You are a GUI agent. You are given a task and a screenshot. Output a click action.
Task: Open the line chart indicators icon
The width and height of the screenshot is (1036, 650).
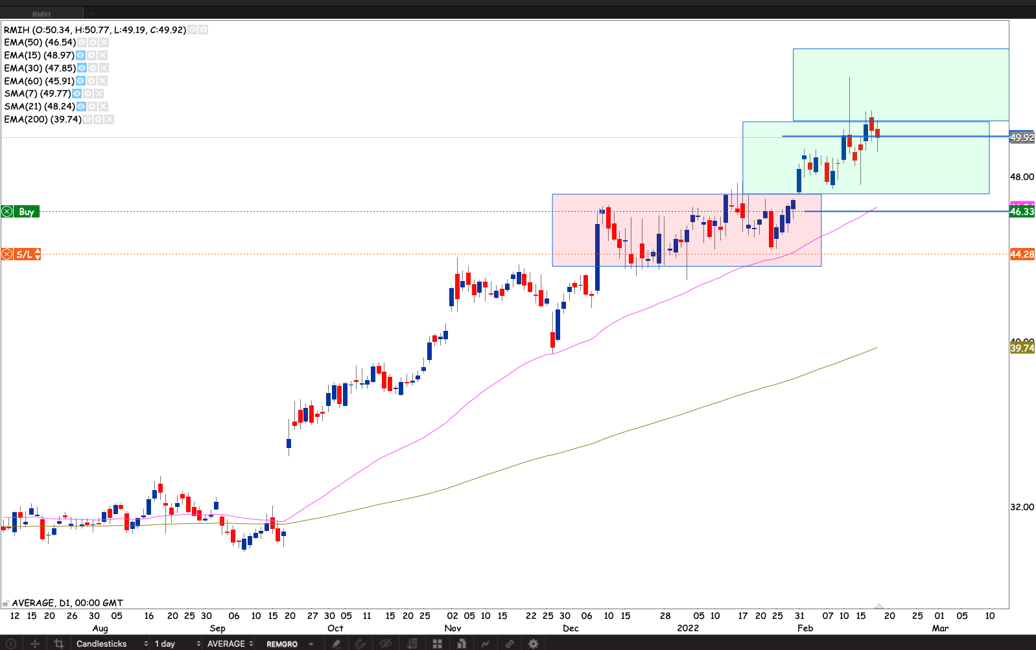point(485,644)
